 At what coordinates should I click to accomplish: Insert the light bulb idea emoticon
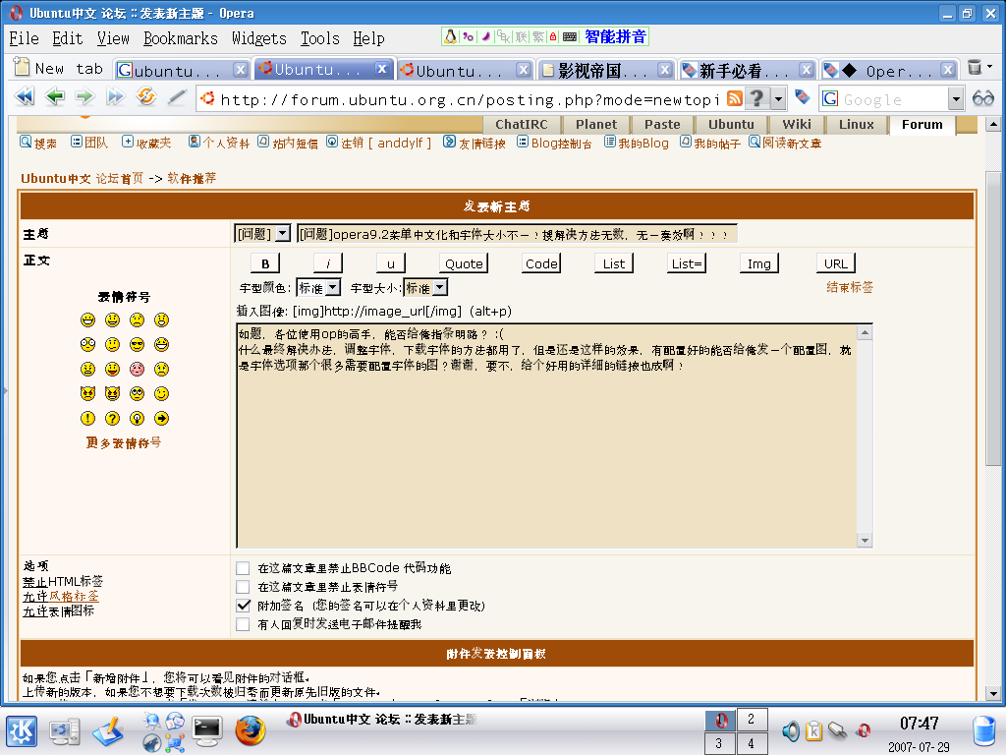[137, 419]
